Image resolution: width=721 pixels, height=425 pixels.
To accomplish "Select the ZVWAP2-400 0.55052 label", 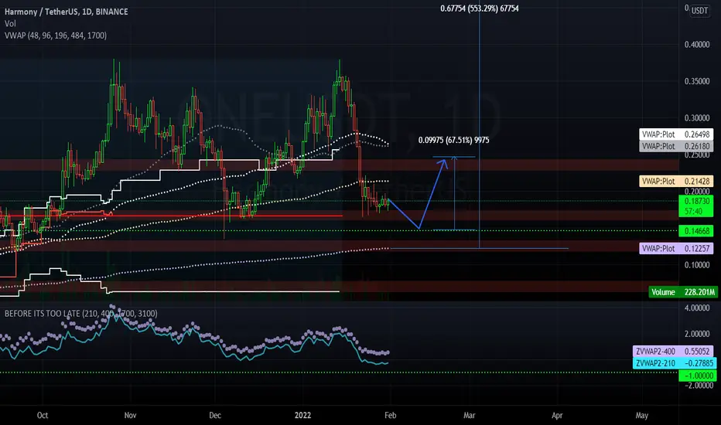I will point(674,351).
